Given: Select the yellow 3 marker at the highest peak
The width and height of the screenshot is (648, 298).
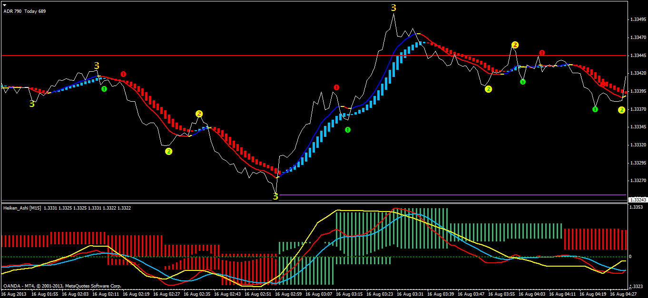Looking at the screenshot, I should click(393, 8).
